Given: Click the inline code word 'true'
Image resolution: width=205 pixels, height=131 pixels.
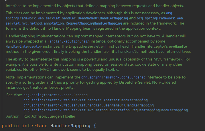Looking at the screenshot, I should pyautogui.click(x=186, y=52).
